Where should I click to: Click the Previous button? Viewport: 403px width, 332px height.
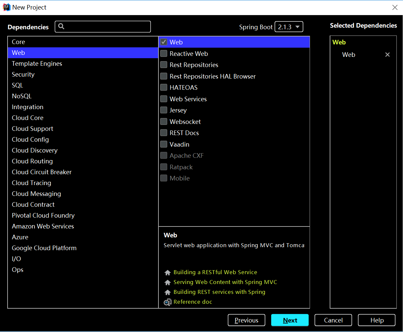click(247, 320)
